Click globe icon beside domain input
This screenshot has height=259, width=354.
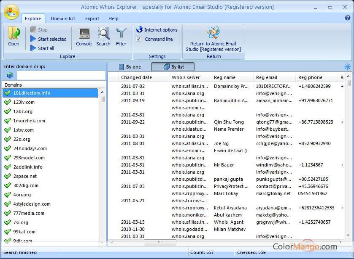[10, 75]
